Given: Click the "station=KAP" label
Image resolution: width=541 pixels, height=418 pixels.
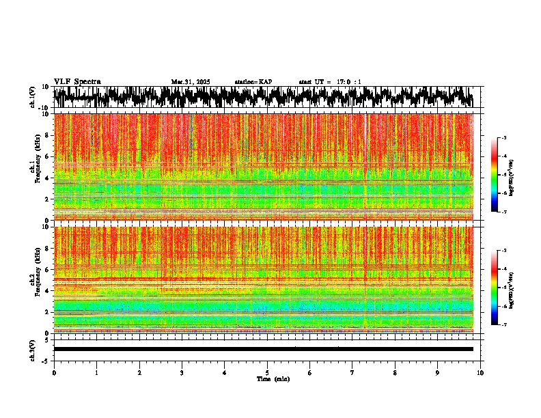Looking at the screenshot, I should [253, 82].
